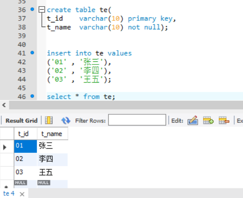Insert a new row in the grid
The height and width of the screenshot is (198, 243).
point(208,120)
